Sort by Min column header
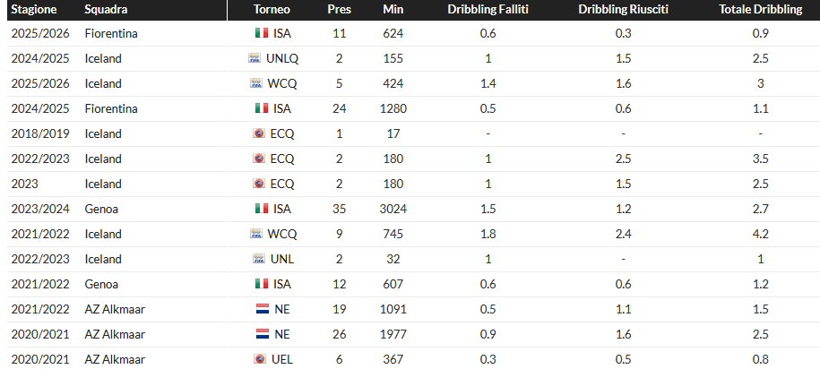Viewport: 820px width, 369px height. click(393, 10)
